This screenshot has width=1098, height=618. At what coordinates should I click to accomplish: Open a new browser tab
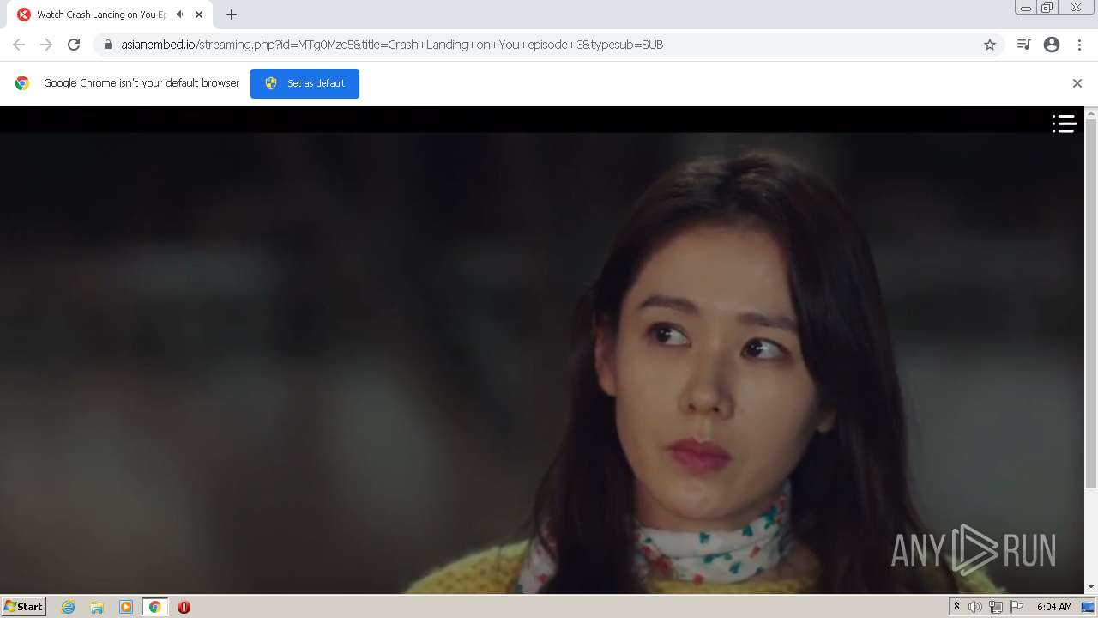(232, 15)
